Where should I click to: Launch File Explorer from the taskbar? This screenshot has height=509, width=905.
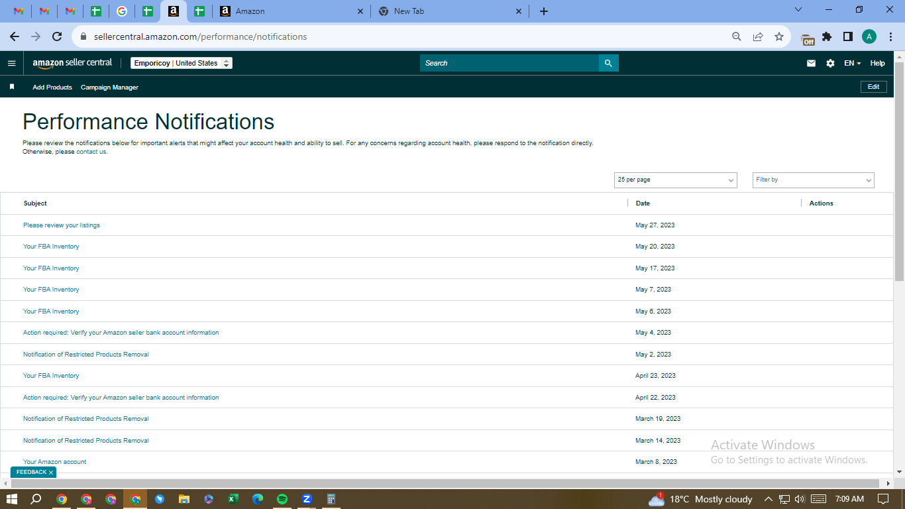tap(184, 499)
